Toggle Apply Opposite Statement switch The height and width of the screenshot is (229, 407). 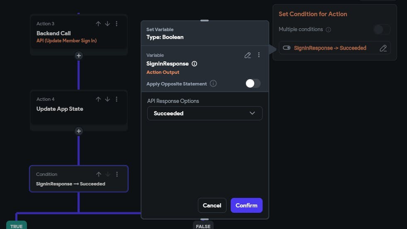(253, 83)
